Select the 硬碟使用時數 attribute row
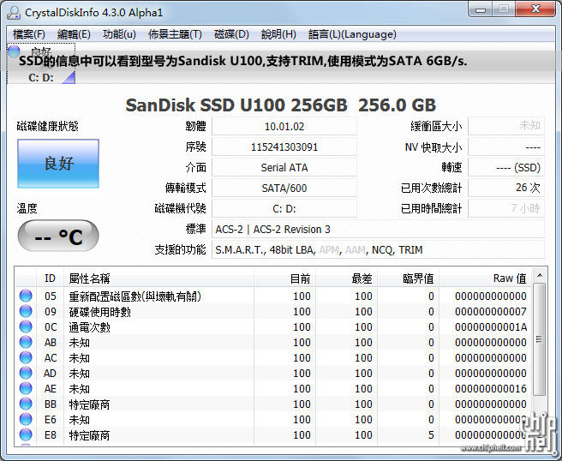Screen dimensions: 562x461 [274, 312]
